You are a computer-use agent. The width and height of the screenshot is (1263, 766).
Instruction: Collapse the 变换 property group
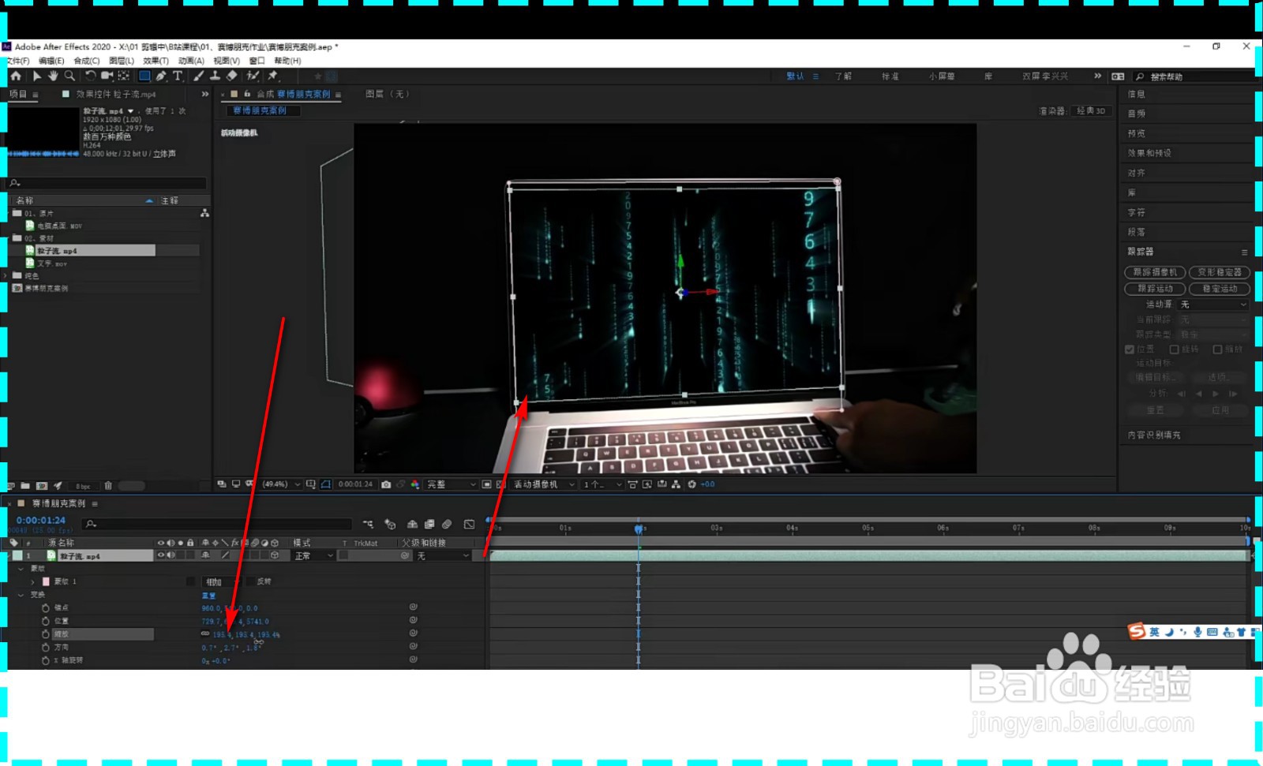pos(21,595)
